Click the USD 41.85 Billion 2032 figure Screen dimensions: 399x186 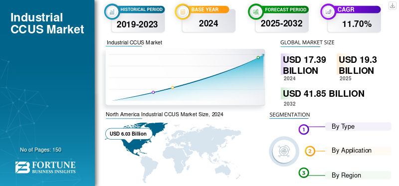324,94
